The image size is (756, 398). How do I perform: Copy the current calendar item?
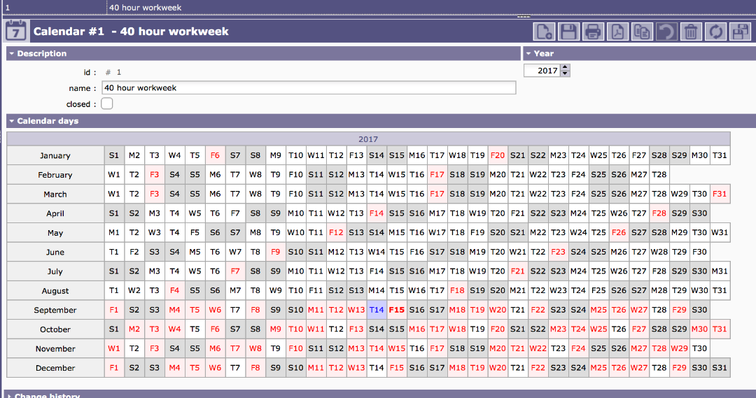point(641,31)
